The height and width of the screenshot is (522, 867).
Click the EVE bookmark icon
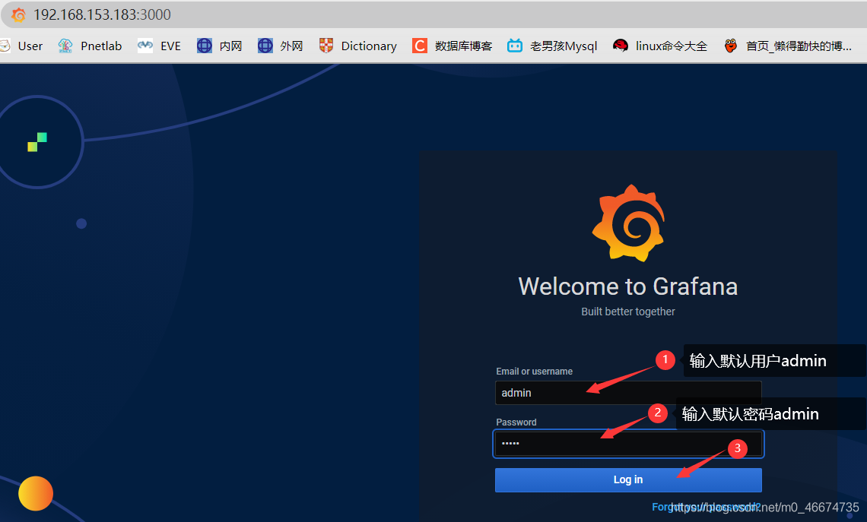145,46
